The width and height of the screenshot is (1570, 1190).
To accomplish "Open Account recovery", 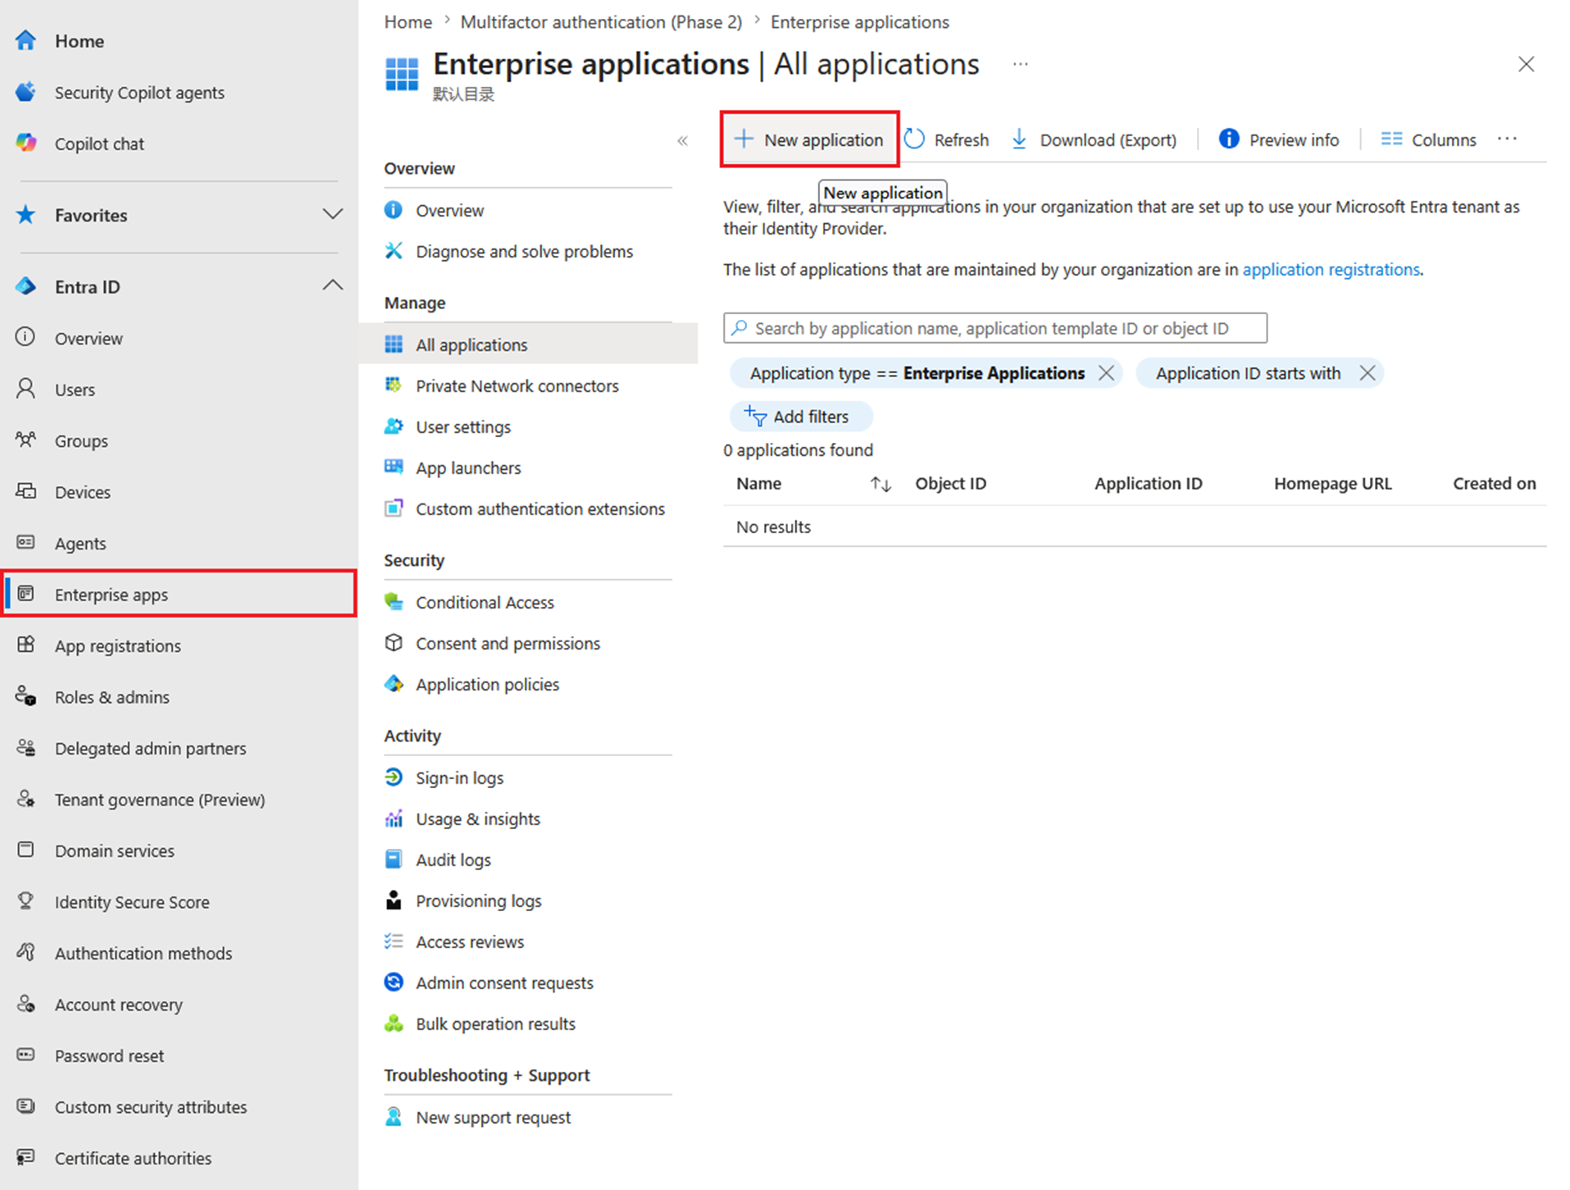I will pyautogui.click(x=118, y=1005).
